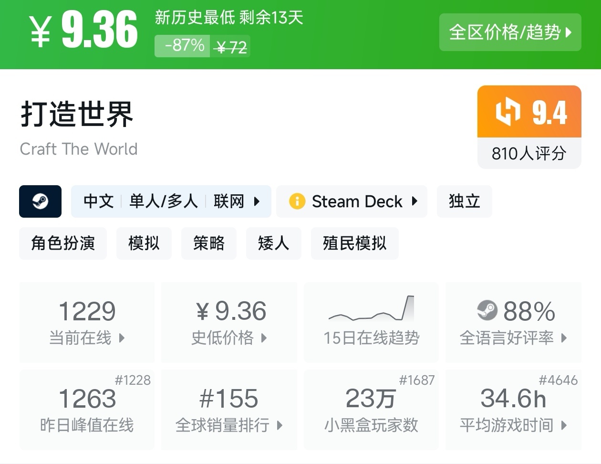Expand the 中文 单人/多人 联网 details arrow
The image size is (601, 464).
(257, 201)
